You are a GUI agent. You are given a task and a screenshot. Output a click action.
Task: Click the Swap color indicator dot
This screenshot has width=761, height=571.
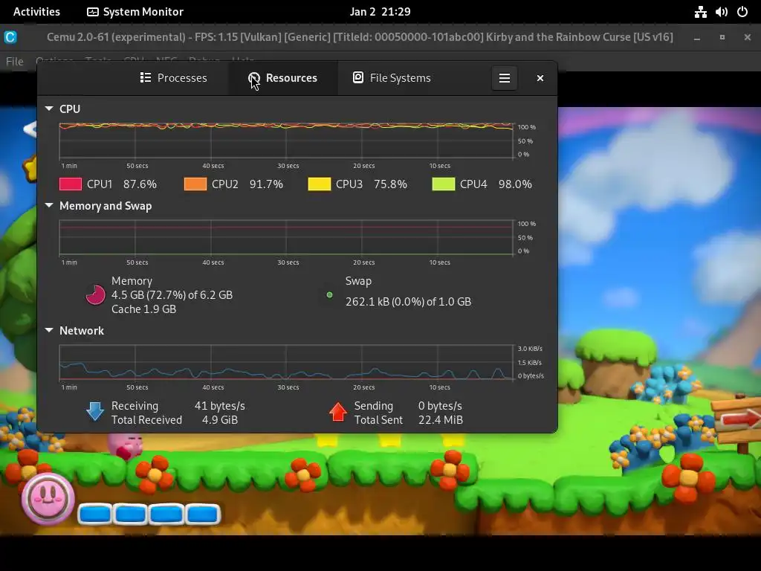(x=329, y=294)
